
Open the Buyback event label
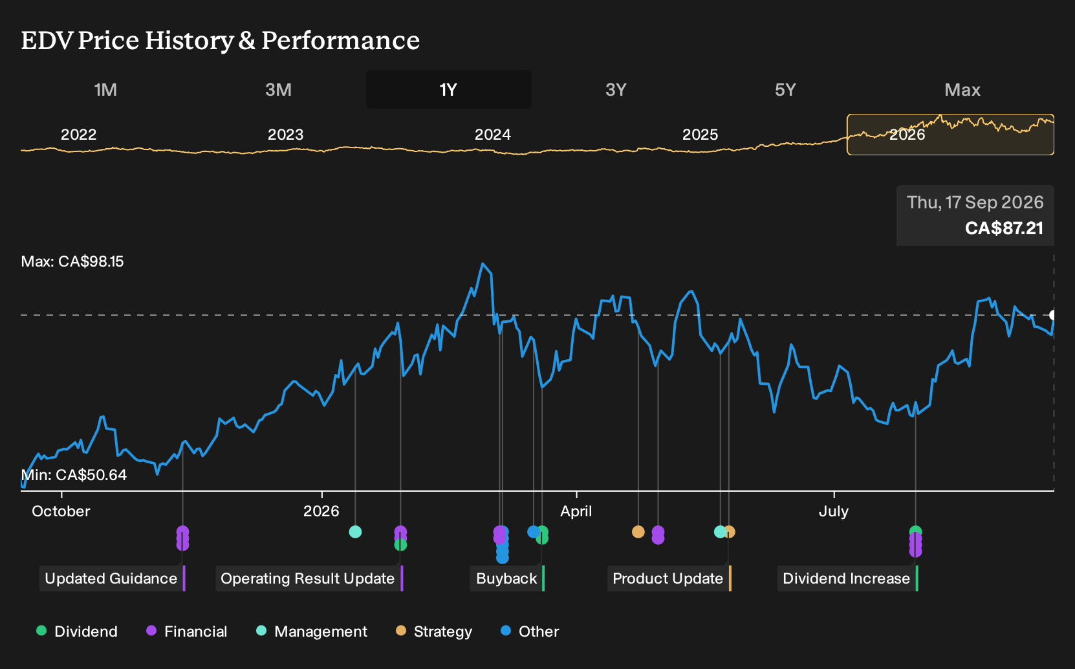click(x=507, y=578)
